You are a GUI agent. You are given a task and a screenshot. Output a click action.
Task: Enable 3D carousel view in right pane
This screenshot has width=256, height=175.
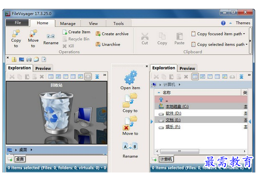[232, 77]
